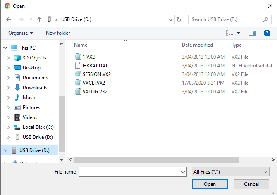277x195 pixels.
Task: Open 3D Objects folder
Action: [x=34, y=58]
